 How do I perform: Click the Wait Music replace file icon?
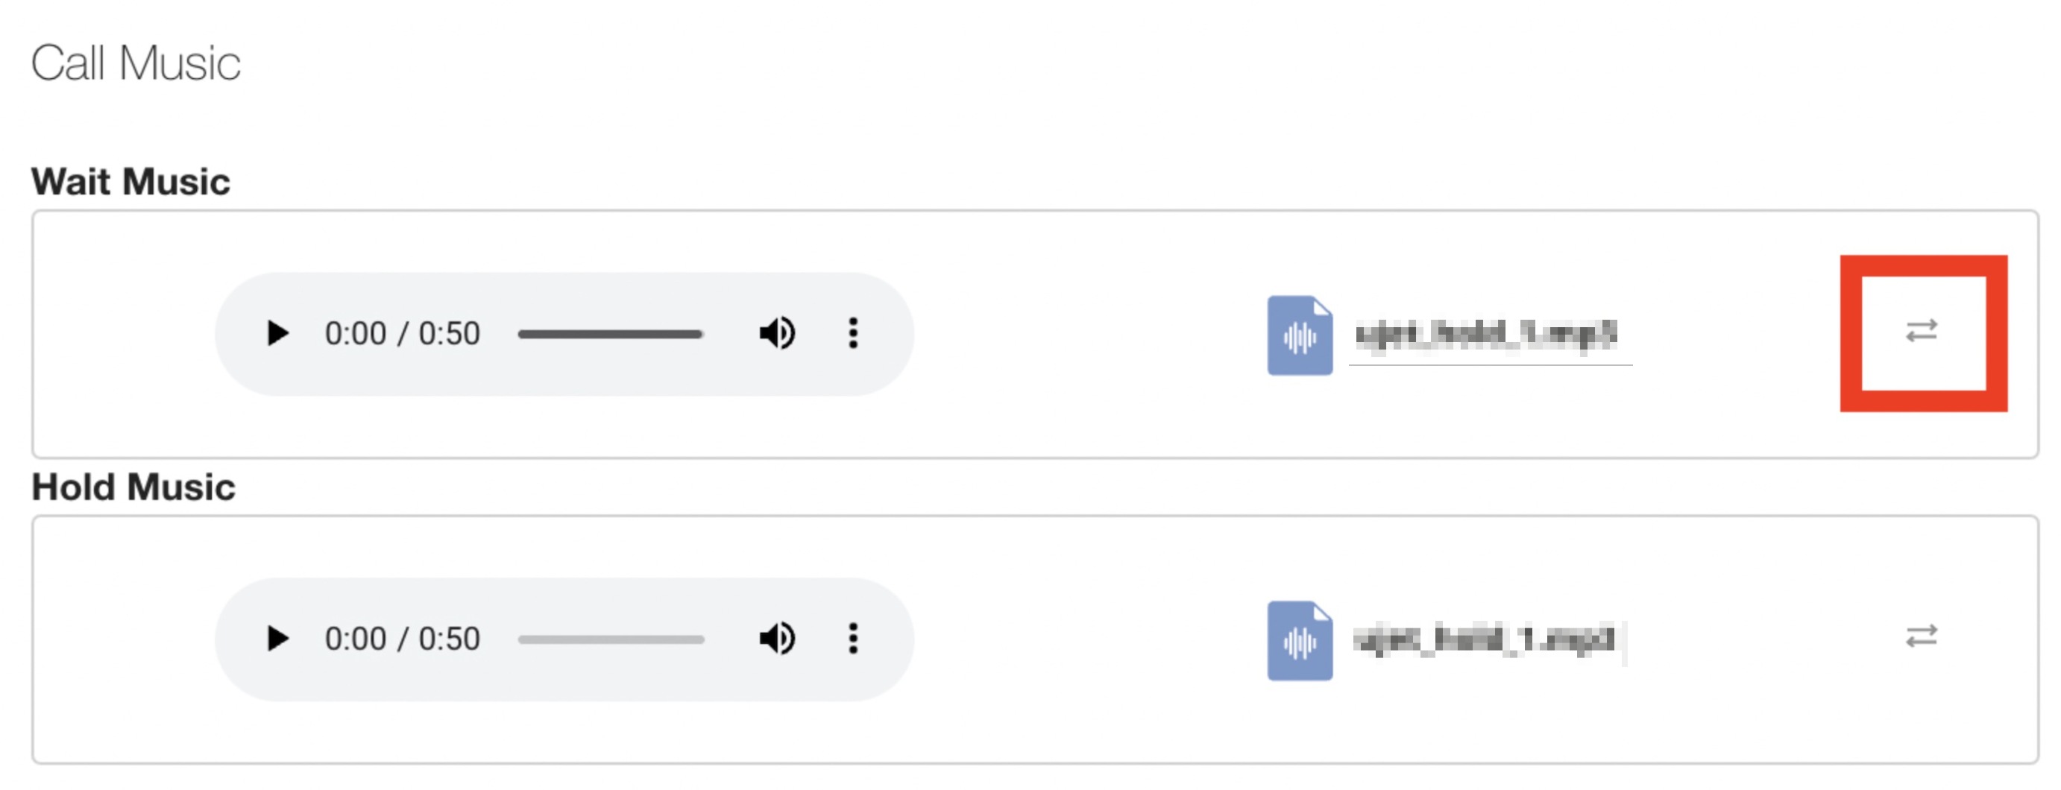click(1921, 331)
